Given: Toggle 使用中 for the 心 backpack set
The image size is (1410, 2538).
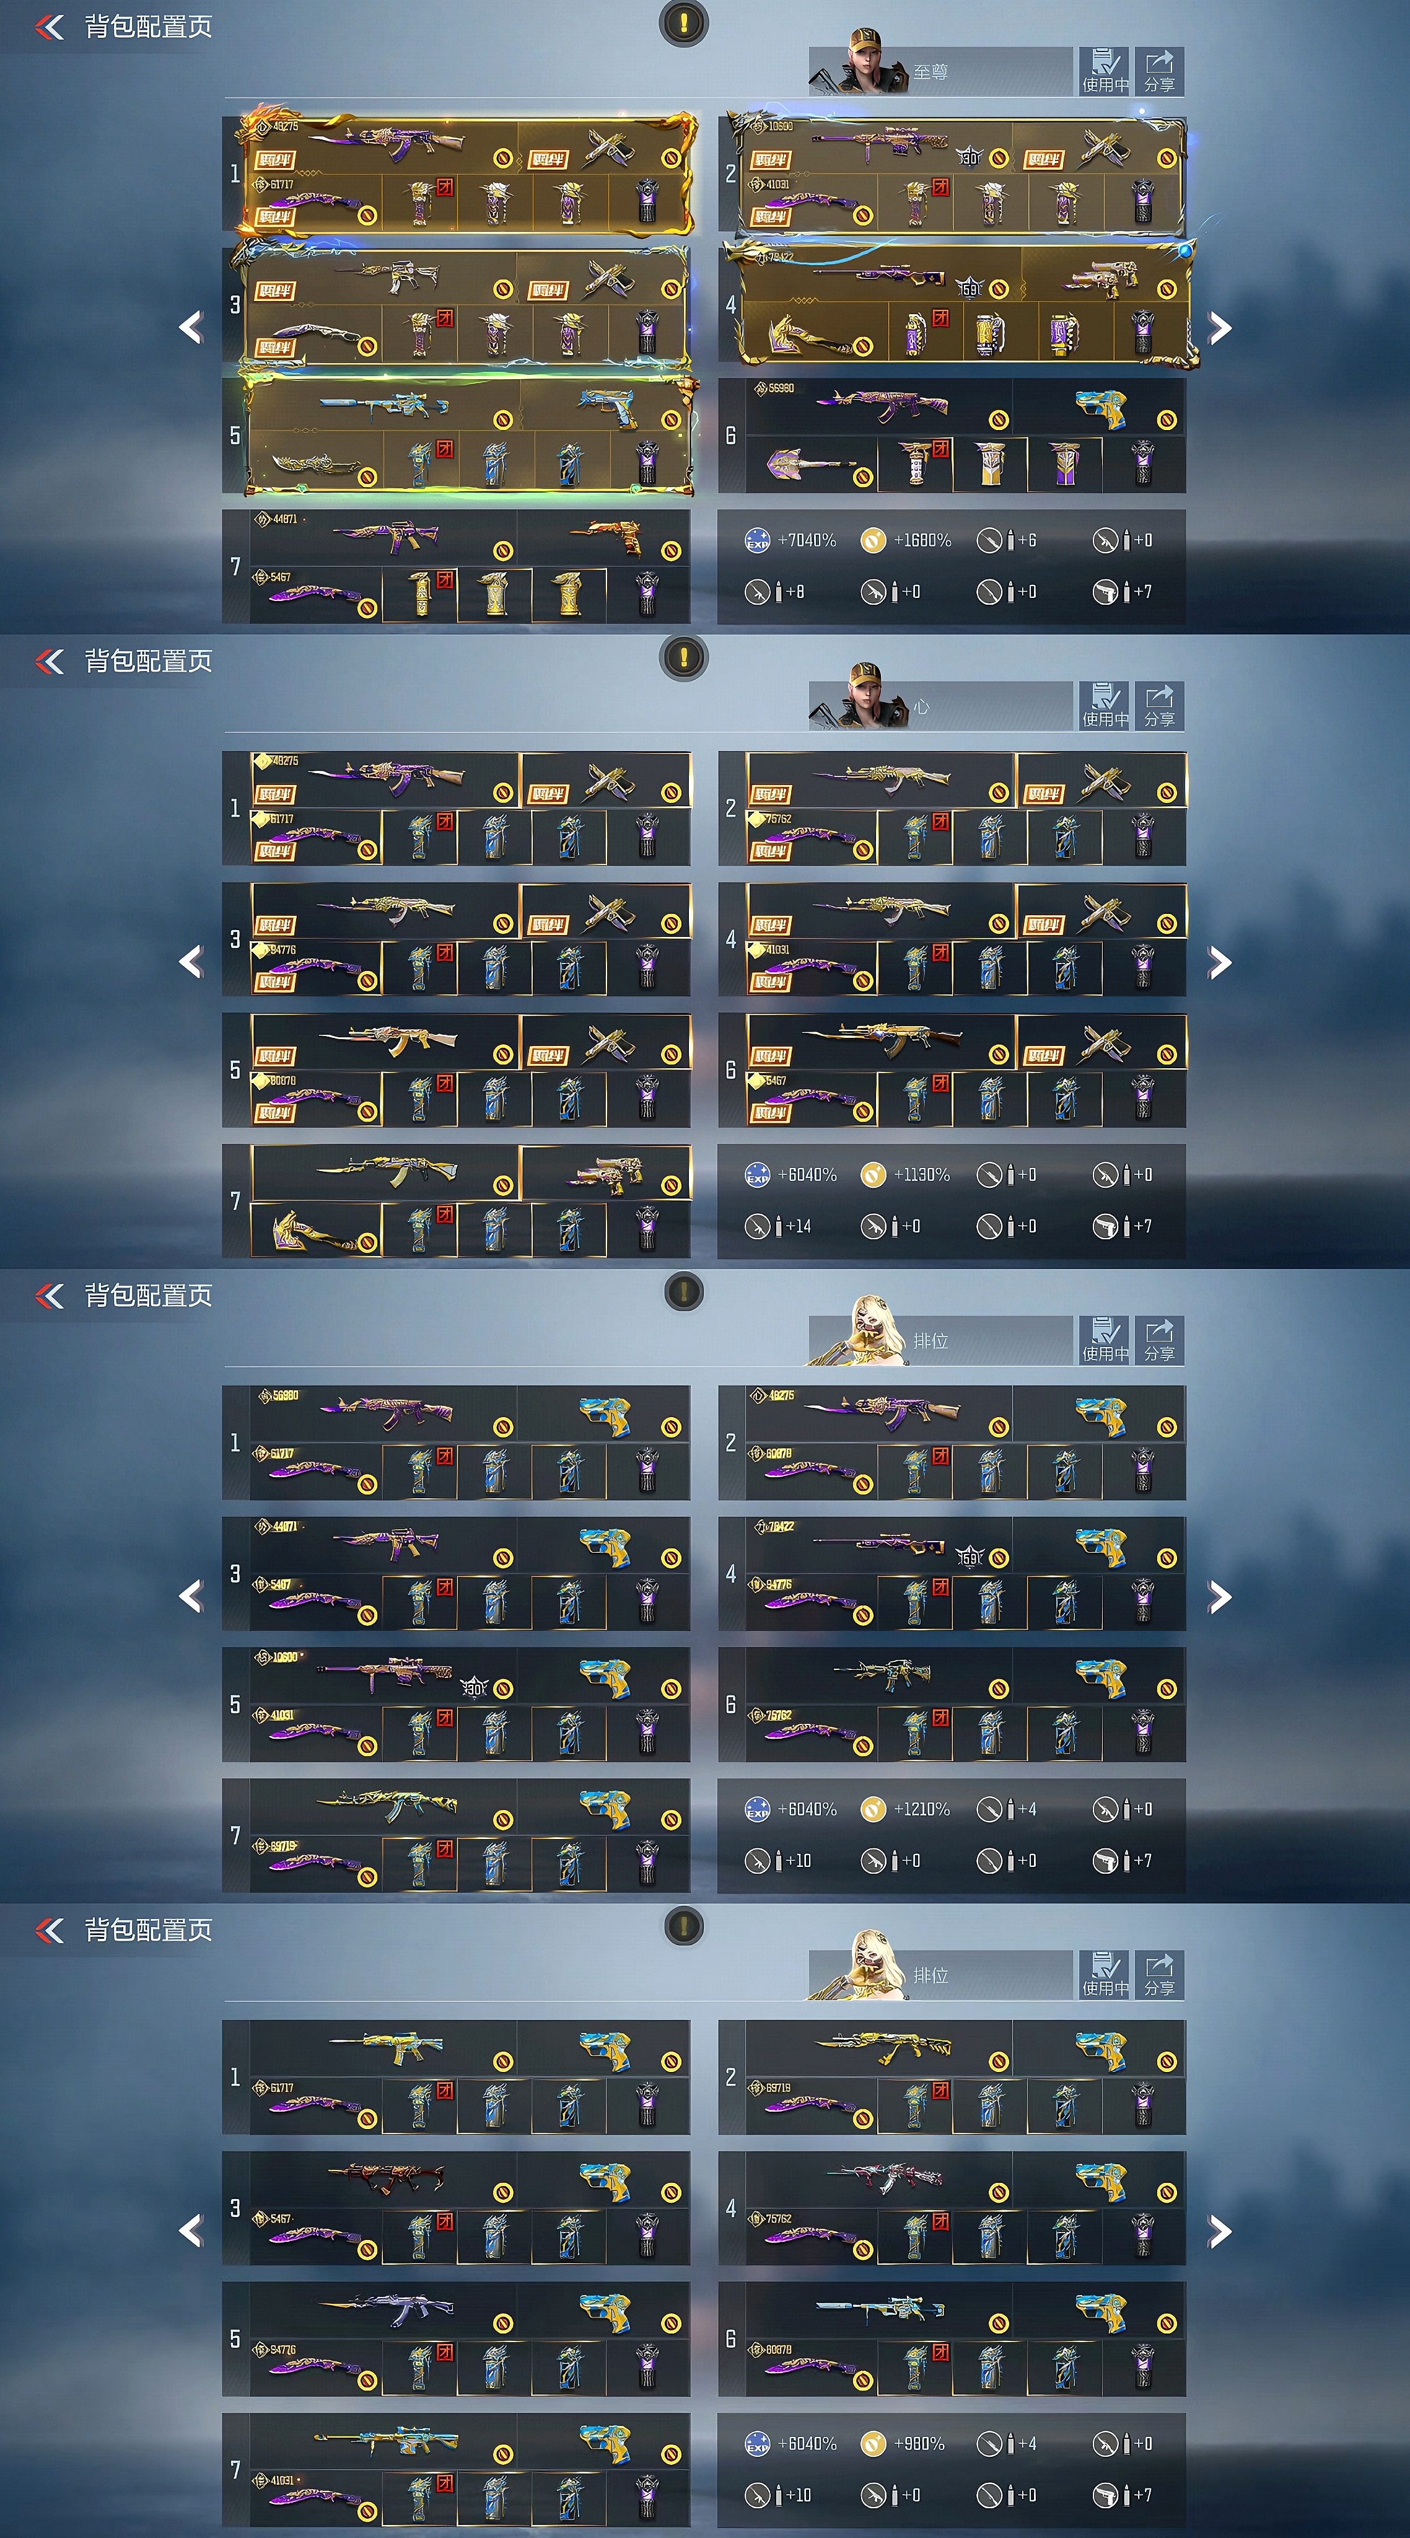Looking at the screenshot, I should (x=1105, y=705).
